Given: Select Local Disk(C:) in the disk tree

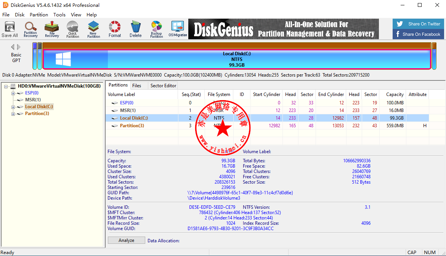Looking at the screenshot, I should 39,107.
